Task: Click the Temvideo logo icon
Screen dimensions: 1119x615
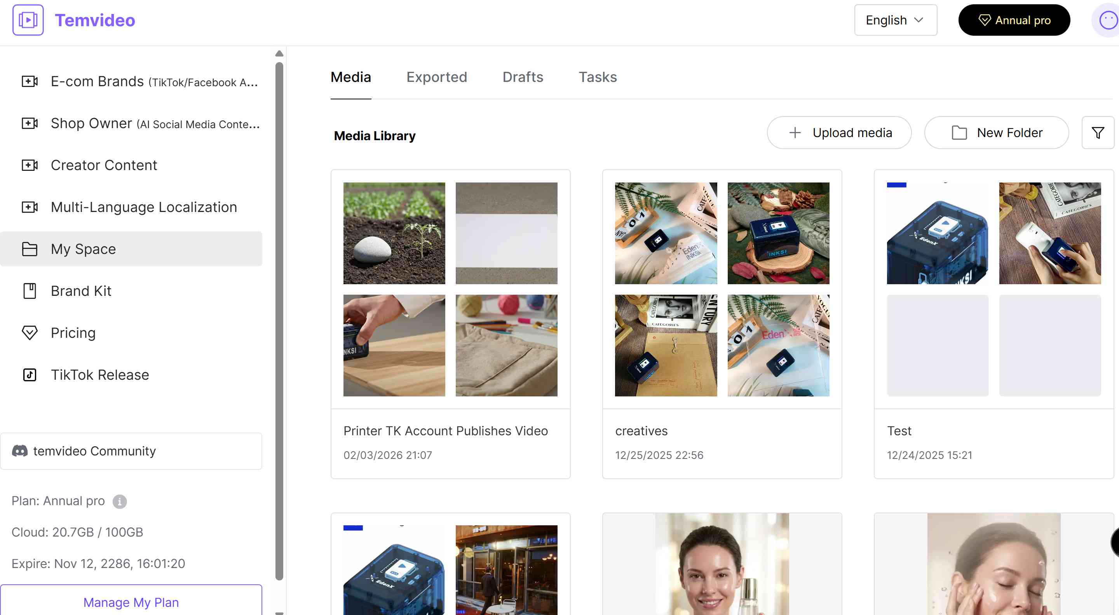Action: coord(28,20)
